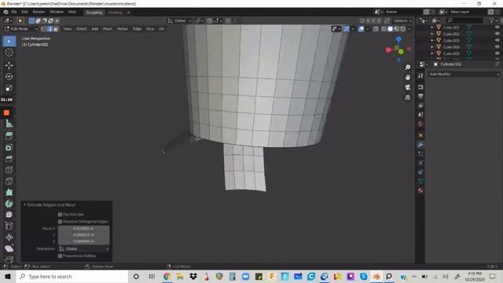Open the viewport Options dropdown

tap(402, 21)
